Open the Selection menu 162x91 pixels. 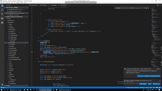pyautogui.click(x=8, y=3)
